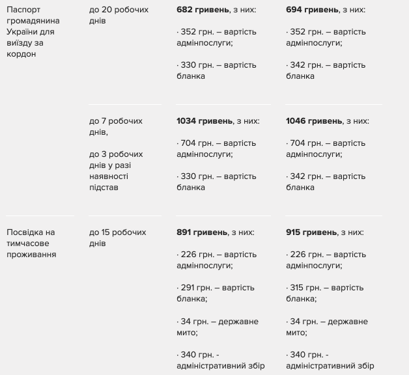Click "34 грн. – державне мито" under 891 гривень

[x=216, y=327]
